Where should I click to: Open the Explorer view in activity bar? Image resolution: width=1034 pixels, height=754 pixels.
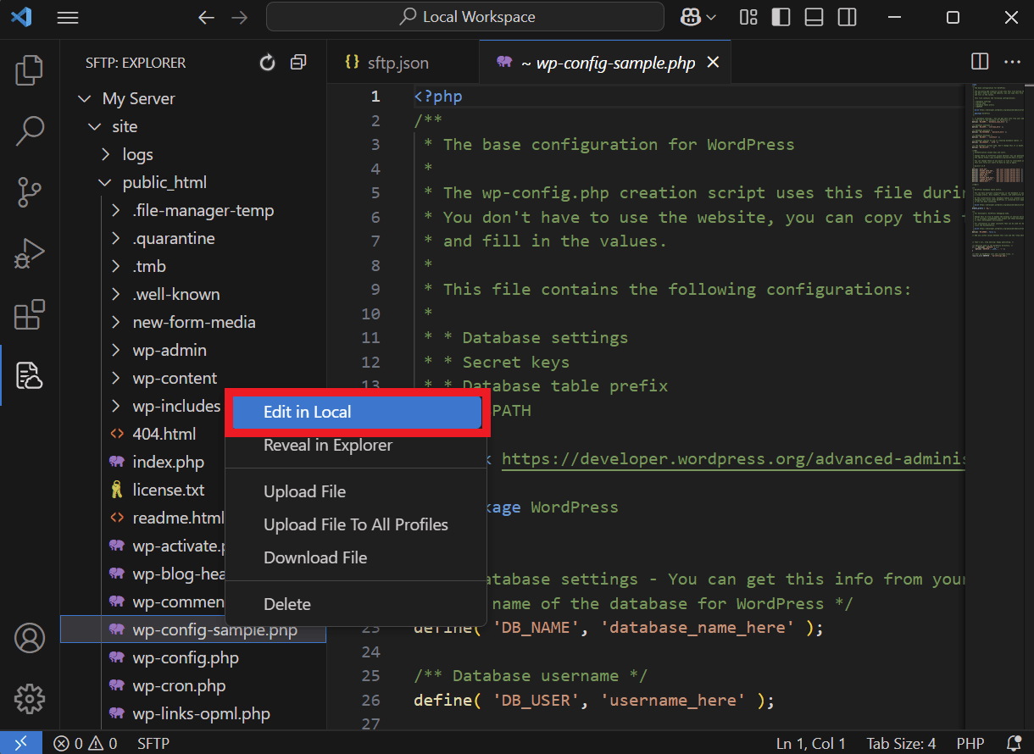tap(30, 71)
